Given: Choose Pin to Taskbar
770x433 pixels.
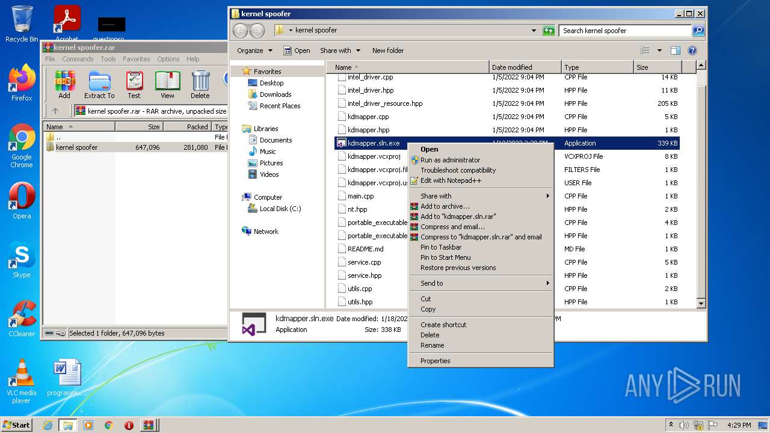Looking at the screenshot, I should (x=481, y=247).
